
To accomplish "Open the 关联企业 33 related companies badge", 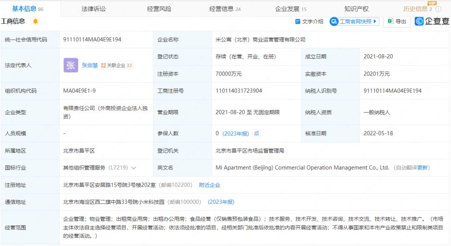I will tap(117, 65).
